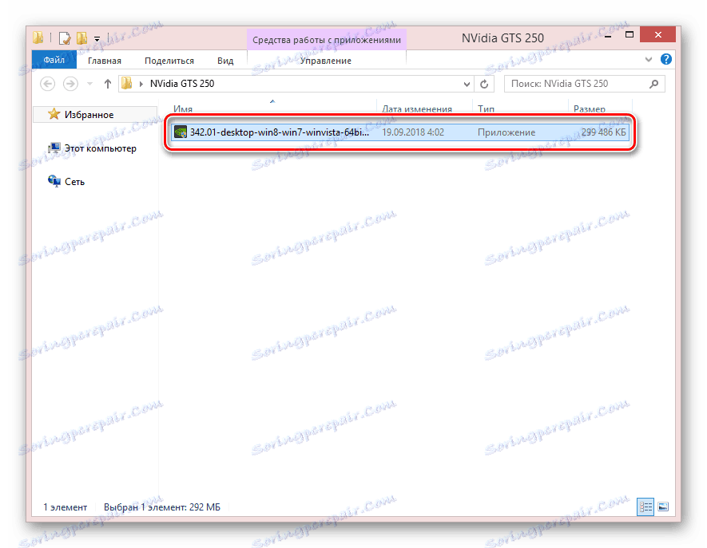Click the folder system icon in title bar
The width and height of the screenshot is (707, 548).
point(38,37)
